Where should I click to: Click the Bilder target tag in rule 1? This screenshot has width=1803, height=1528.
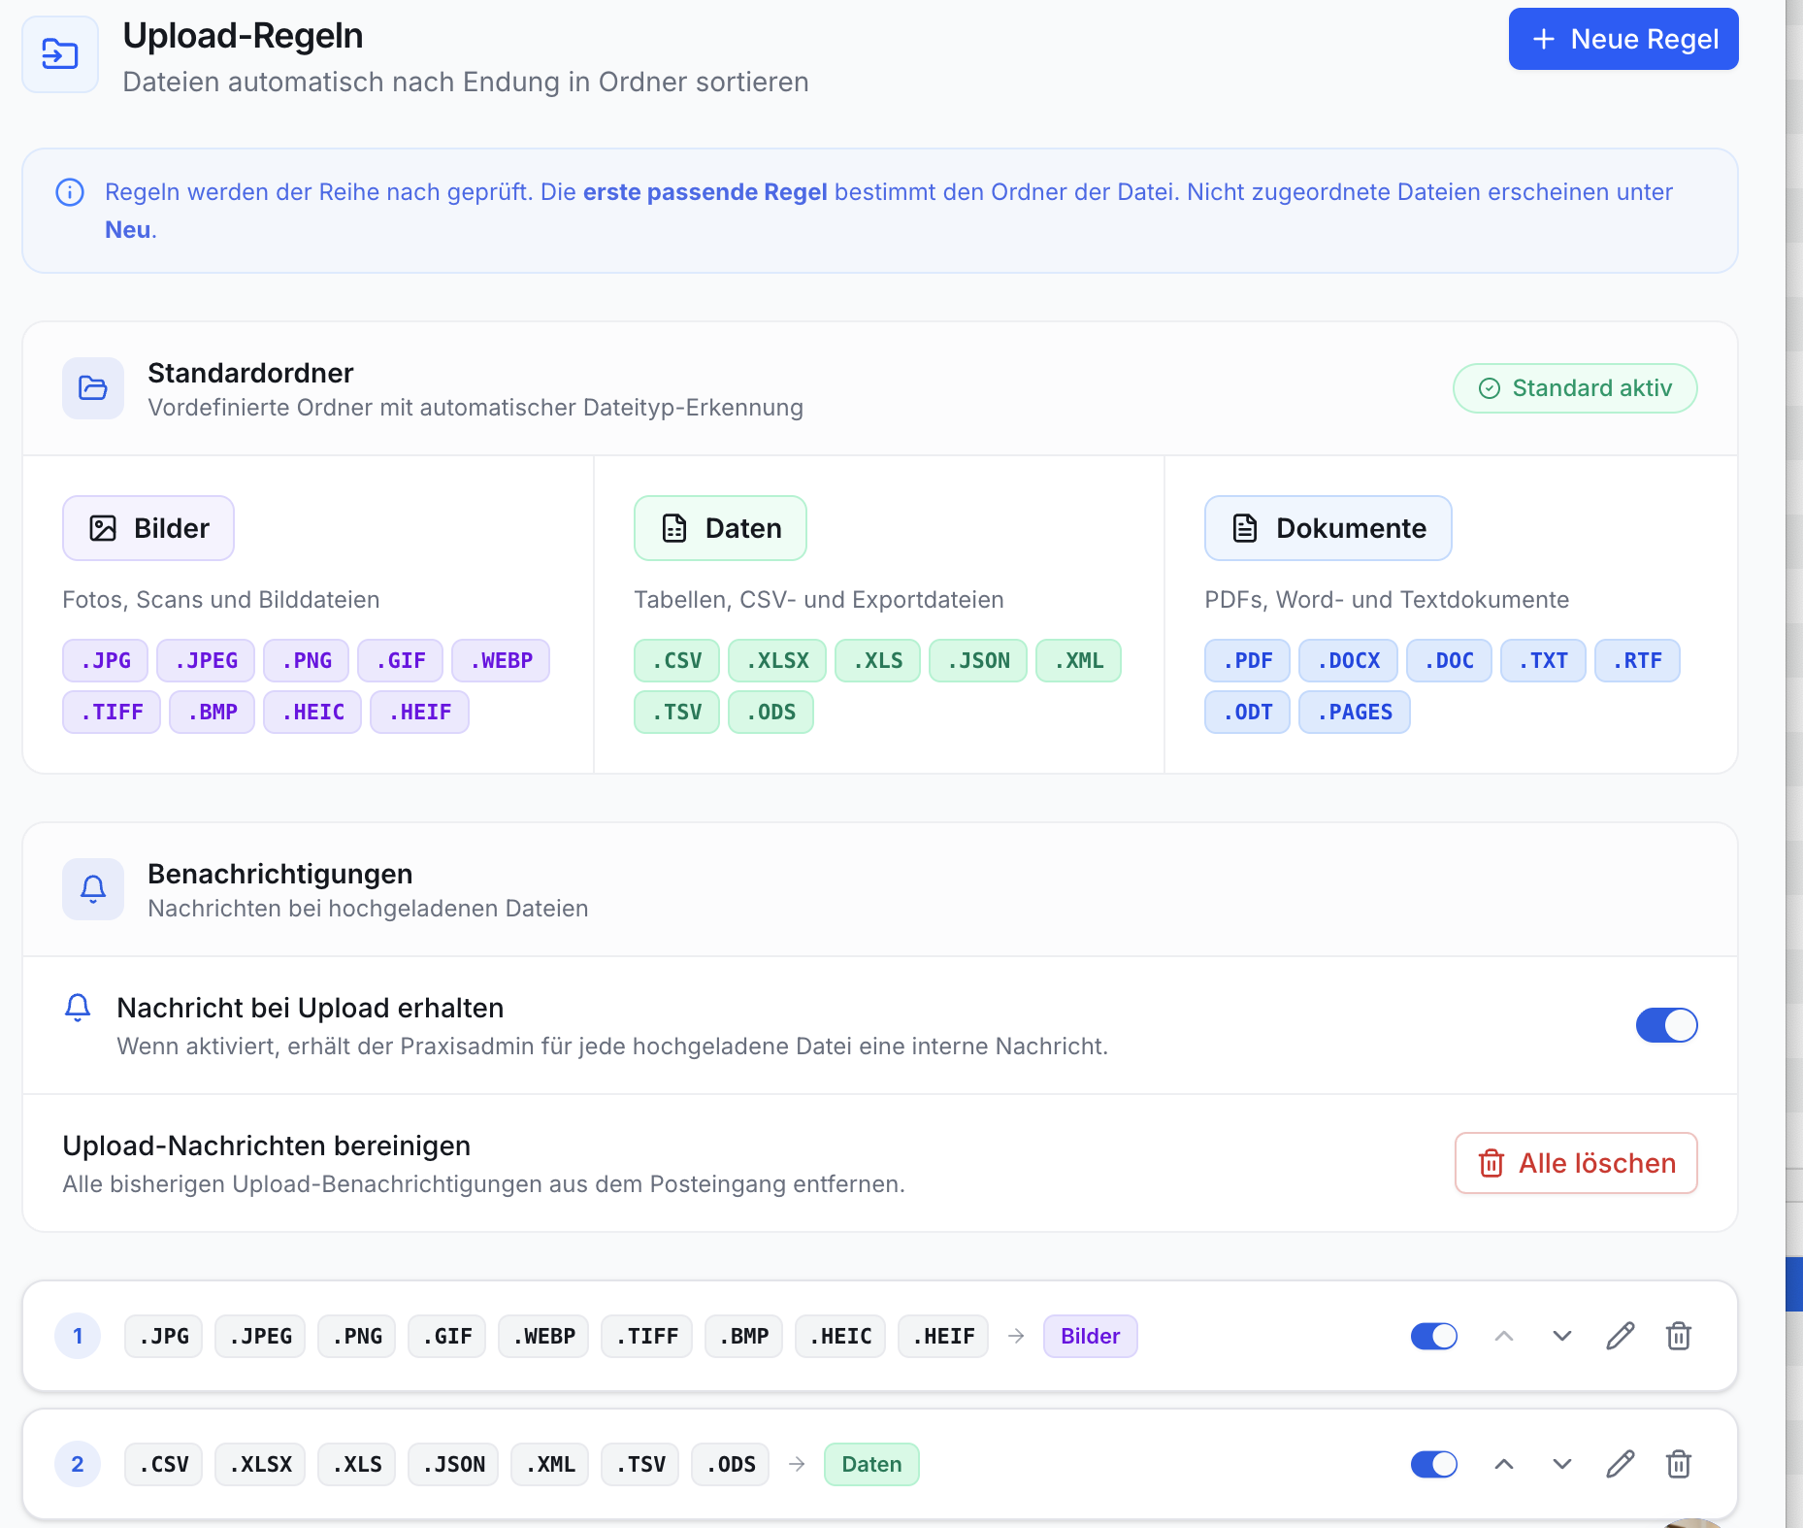coord(1091,1336)
